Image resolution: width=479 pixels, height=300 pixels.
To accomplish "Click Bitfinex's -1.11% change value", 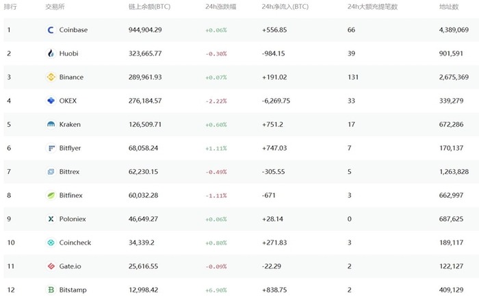I will [216, 195].
